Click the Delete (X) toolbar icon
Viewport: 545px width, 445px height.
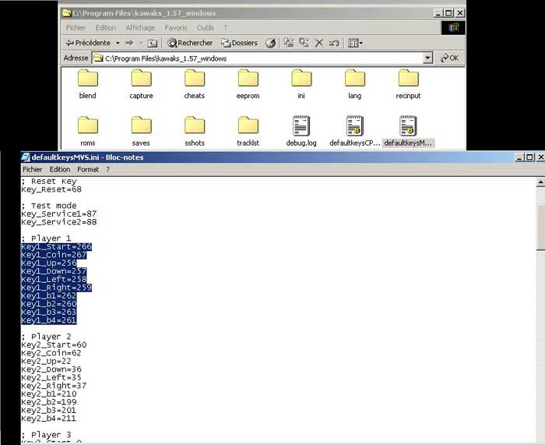point(318,43)
